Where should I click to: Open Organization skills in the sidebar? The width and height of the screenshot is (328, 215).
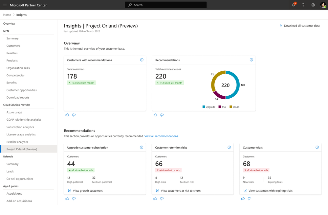coord(18,68)
